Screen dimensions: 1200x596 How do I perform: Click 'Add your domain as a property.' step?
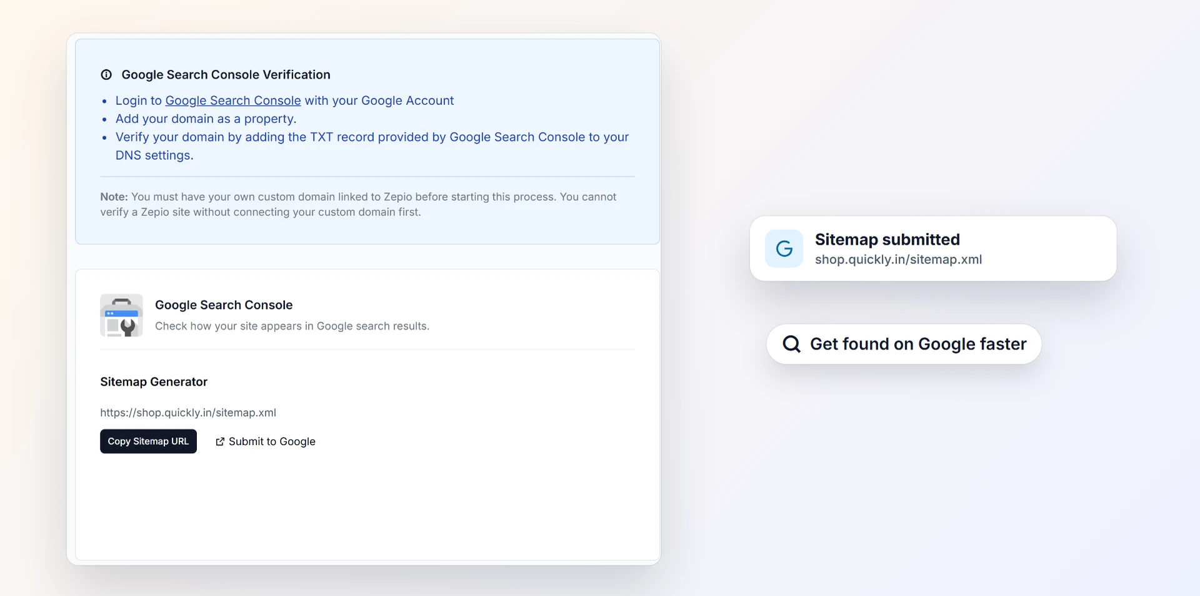click(x=206, y=119)
